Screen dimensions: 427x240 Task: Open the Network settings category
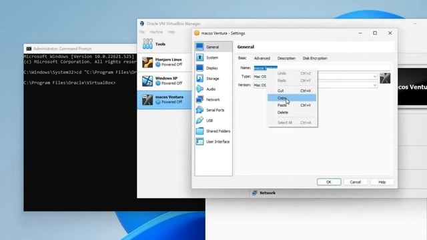tap(213, 99)
